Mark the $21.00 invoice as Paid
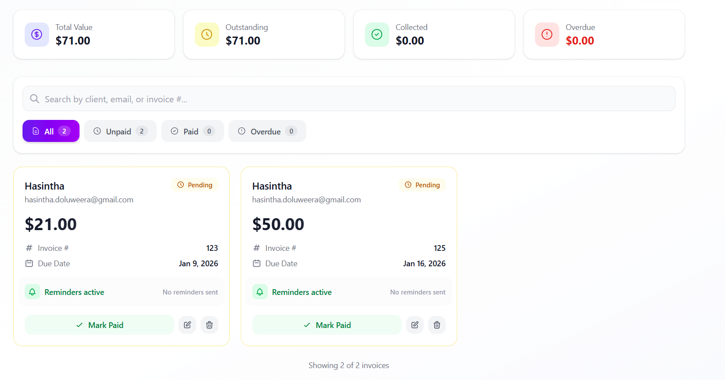The width and height of the screenshot is (725, 380). click(99, 324)
